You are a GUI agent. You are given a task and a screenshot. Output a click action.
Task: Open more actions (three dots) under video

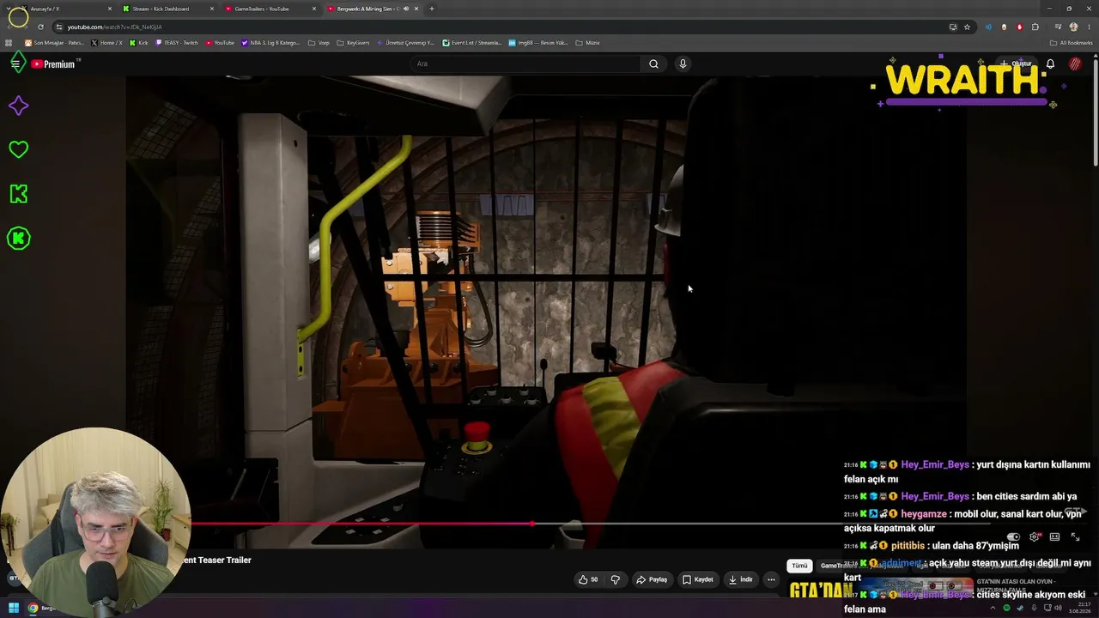pos(771,579)
